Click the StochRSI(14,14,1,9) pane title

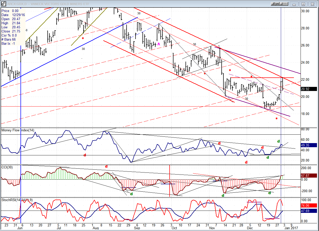click(x=17, y=200)
